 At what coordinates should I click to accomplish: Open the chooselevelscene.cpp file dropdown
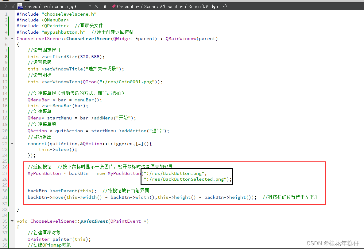pyautogui.click(x=90, y=6)
